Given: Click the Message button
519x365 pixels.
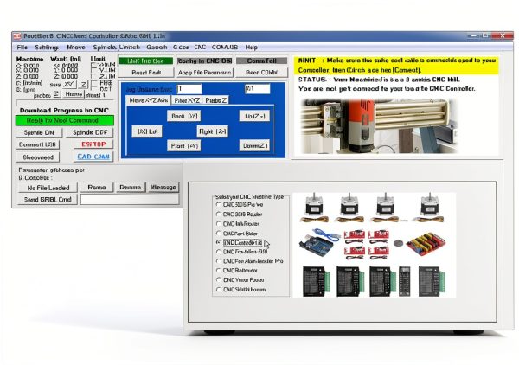Looking at the screenshot, I should click(x=163, y=188).
